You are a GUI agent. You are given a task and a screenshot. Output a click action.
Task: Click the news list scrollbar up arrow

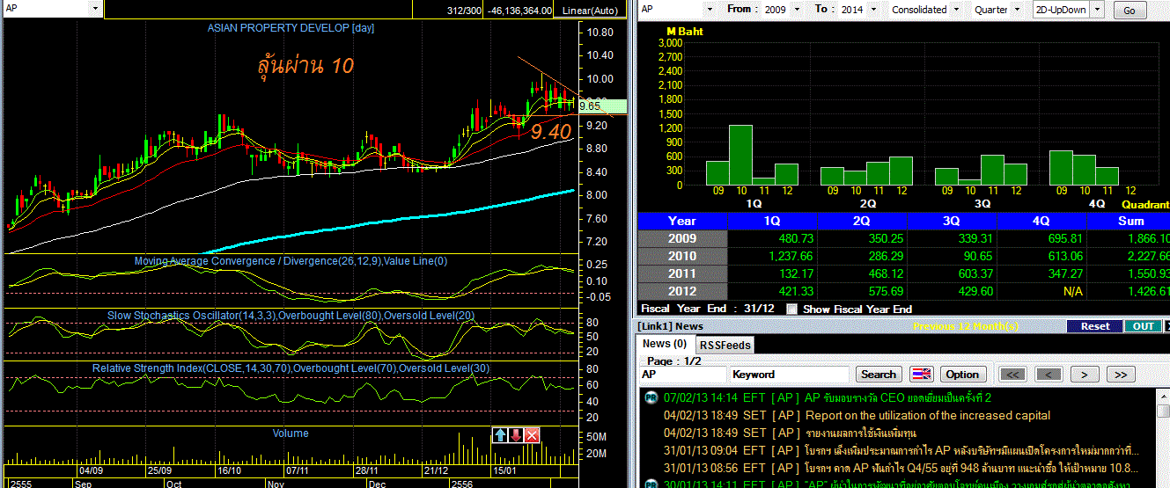[1162, 397]
